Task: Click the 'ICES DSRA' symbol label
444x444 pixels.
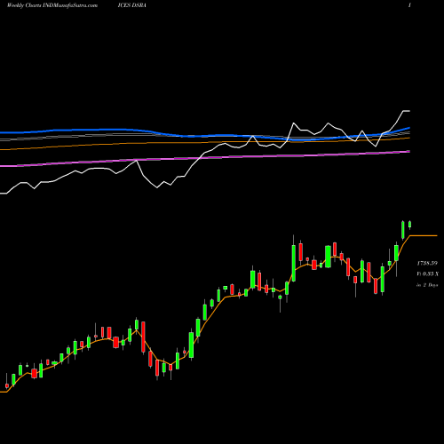Action: pyautogui.click(x=131, y=5)
